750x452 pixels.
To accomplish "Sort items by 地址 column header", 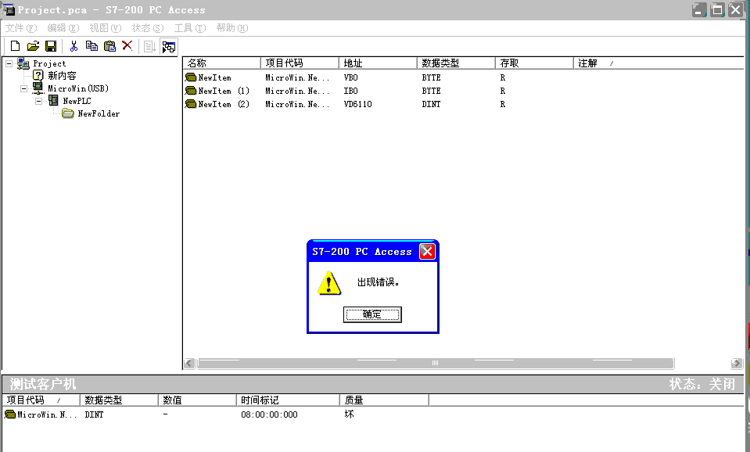I will tap(379, 63).
